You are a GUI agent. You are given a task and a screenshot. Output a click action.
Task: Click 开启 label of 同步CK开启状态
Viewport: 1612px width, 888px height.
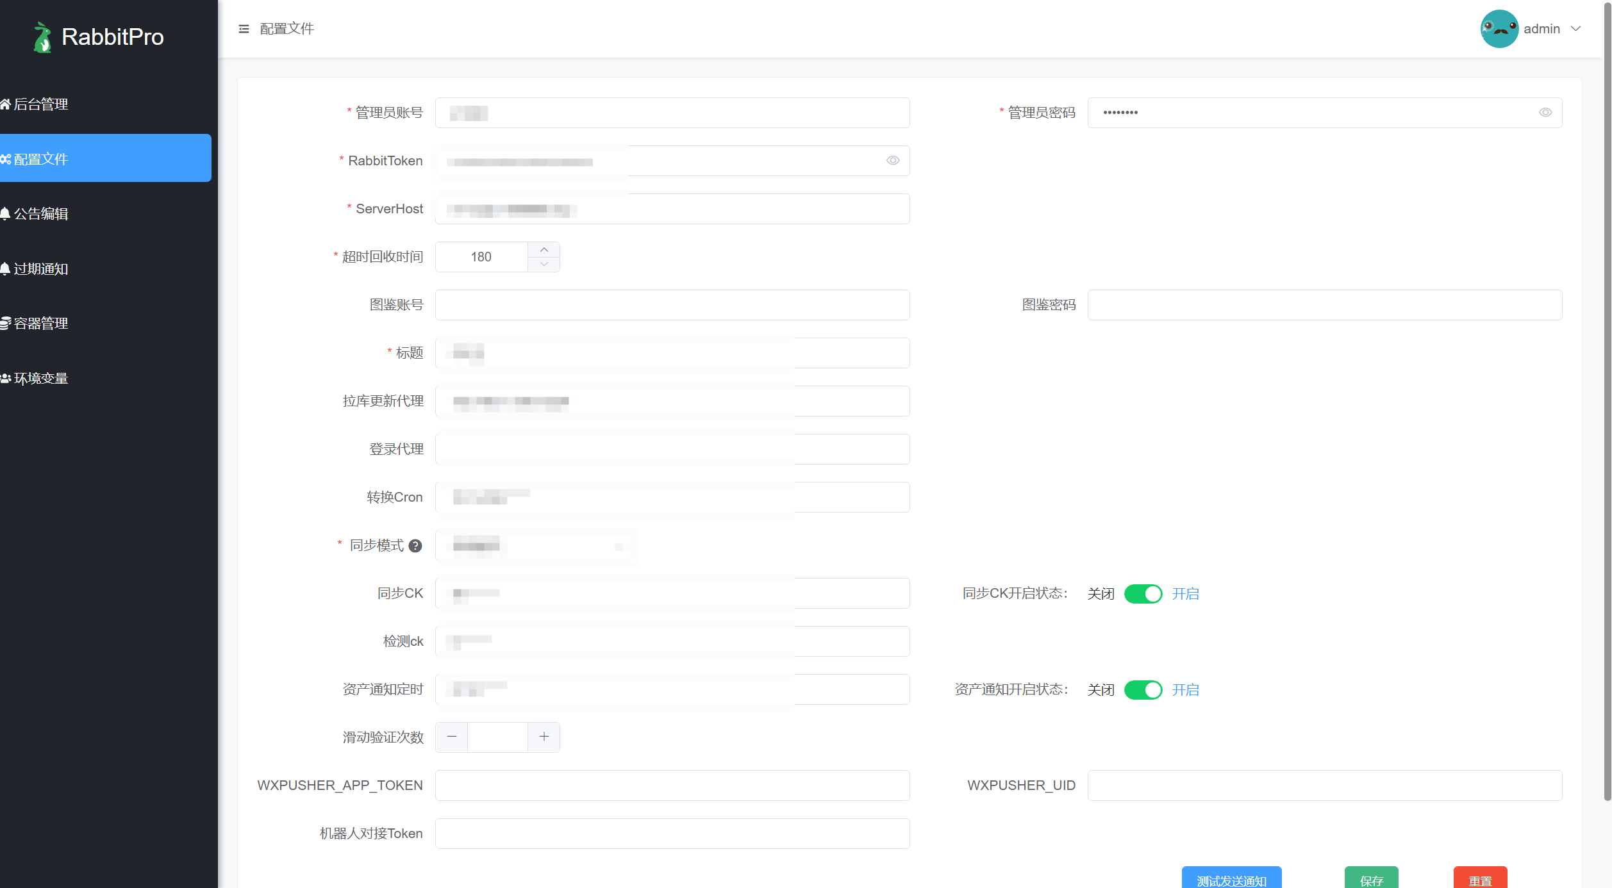(x=1185, y=594)
